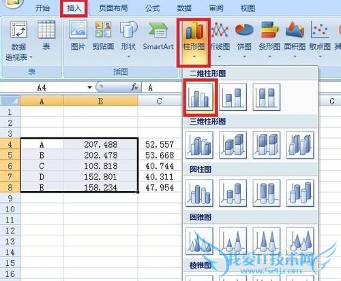Click cell containing 47.954
Image resolution: width=341 pixels, height=281 pixels.
[x=160, y=188]
